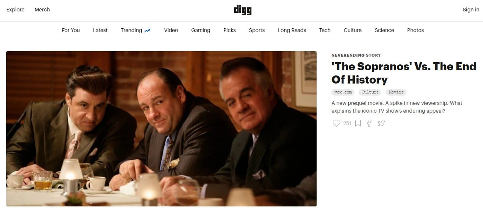
Task: Open the Gaming section
Action: (x=201, y=30)
